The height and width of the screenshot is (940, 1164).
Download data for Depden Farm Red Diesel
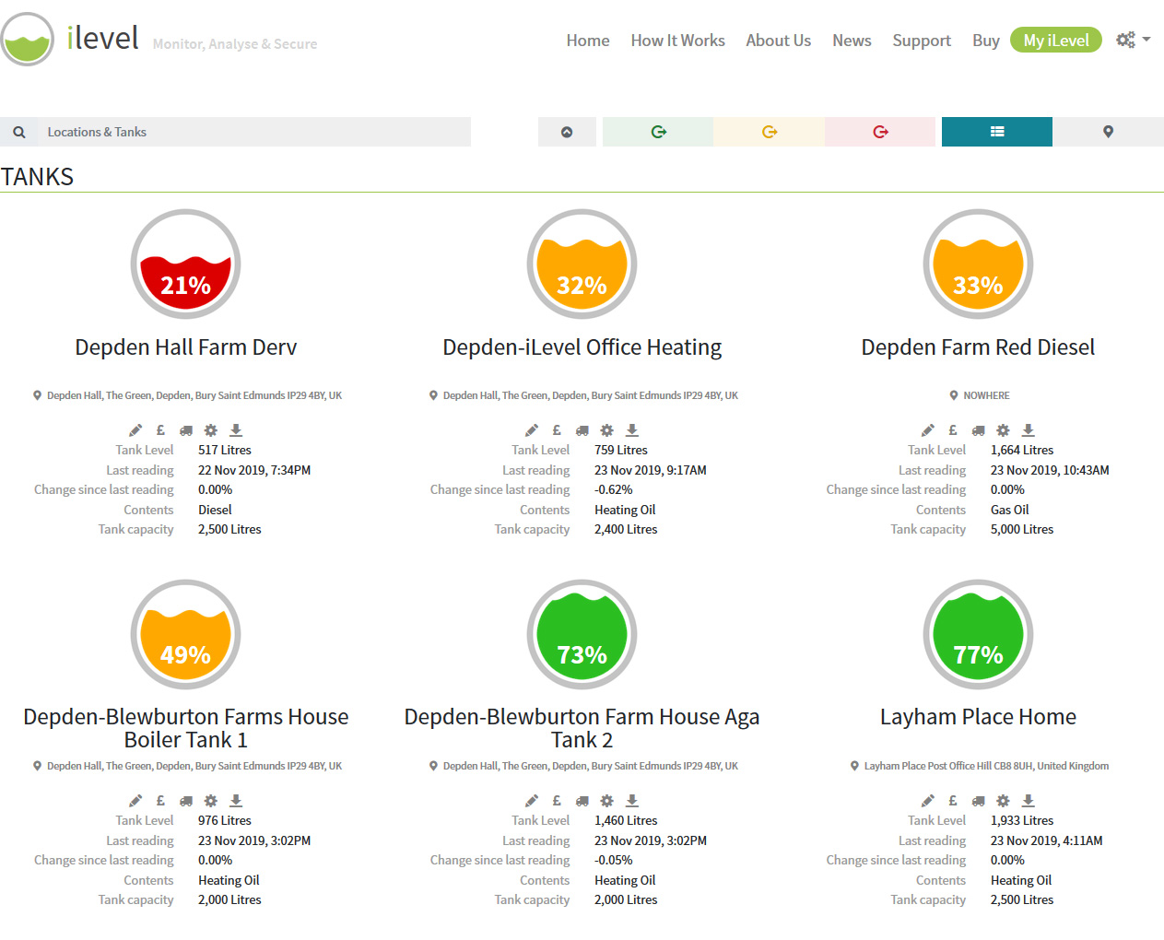click(1029, 430)
